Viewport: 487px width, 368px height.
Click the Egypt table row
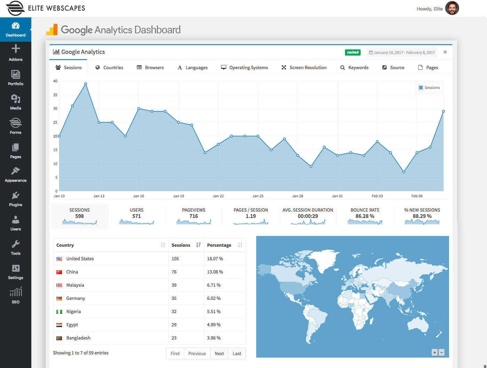pos(149,325)
